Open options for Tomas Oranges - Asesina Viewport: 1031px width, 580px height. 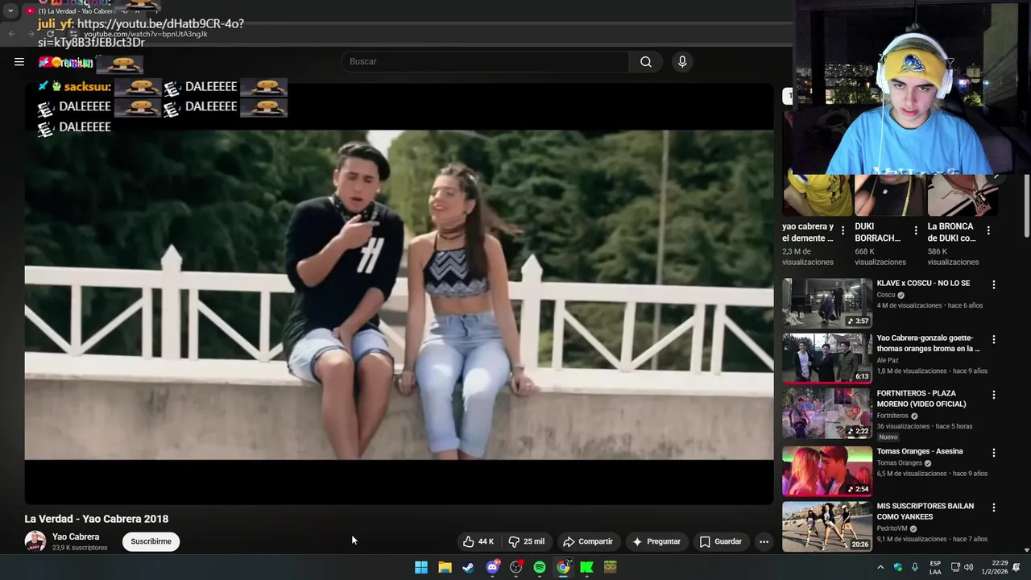tap(994, 453)
